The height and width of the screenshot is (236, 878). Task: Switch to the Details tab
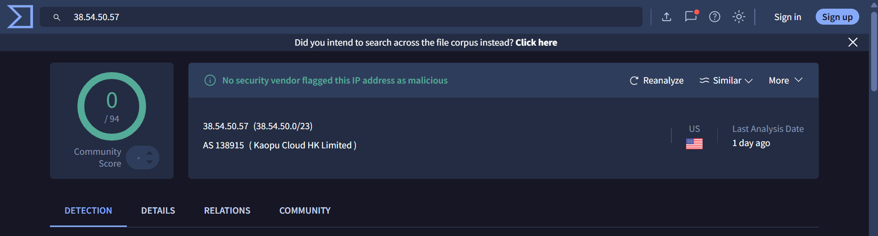click(158, 210)
